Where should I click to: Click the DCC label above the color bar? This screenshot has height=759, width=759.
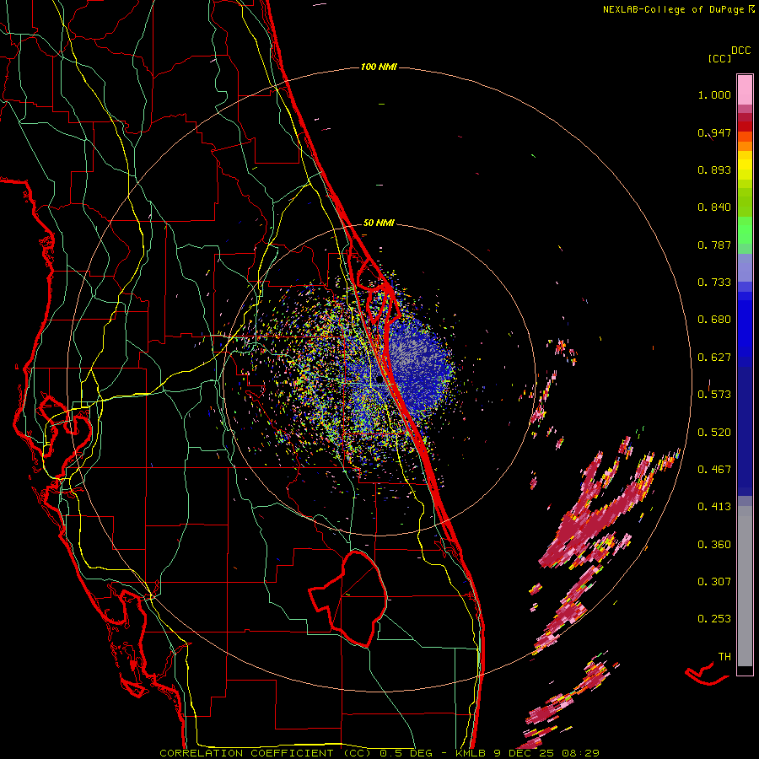click(740, 51)
